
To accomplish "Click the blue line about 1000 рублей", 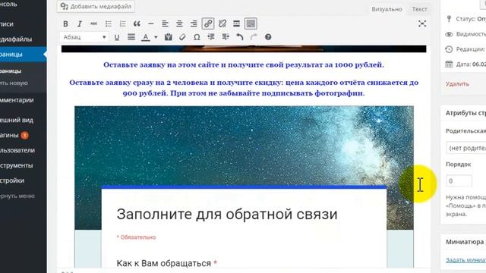I will tap(244, 65).
